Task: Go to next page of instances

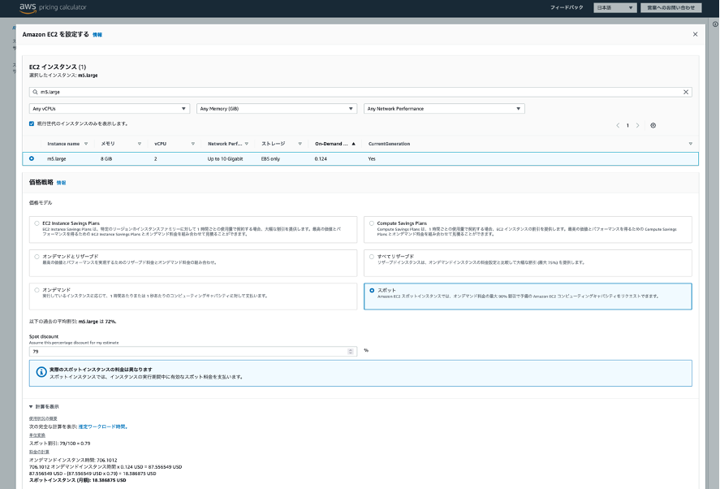Action: [x=637, y=125]
